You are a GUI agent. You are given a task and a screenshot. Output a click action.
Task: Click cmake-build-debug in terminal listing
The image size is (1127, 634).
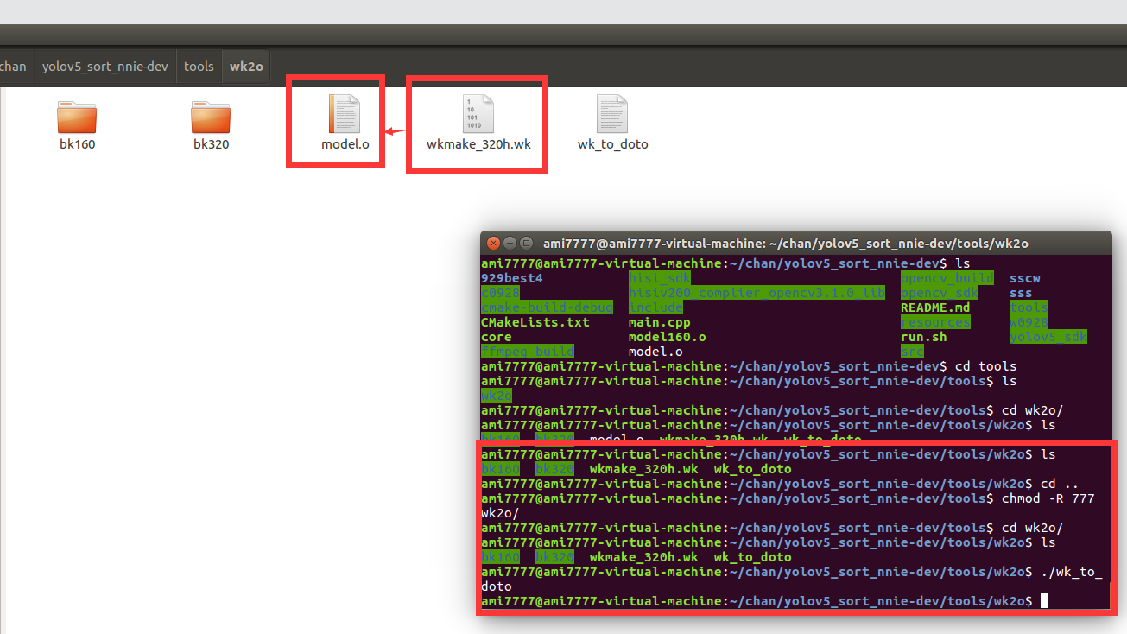(547, 307)
